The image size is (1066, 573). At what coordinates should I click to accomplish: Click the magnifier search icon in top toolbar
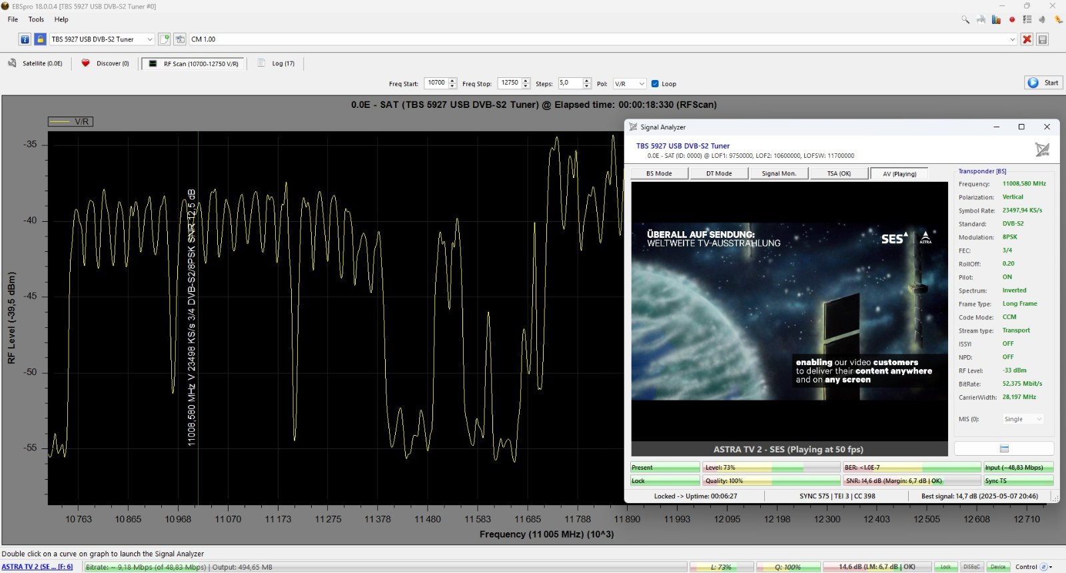point(965,19)
